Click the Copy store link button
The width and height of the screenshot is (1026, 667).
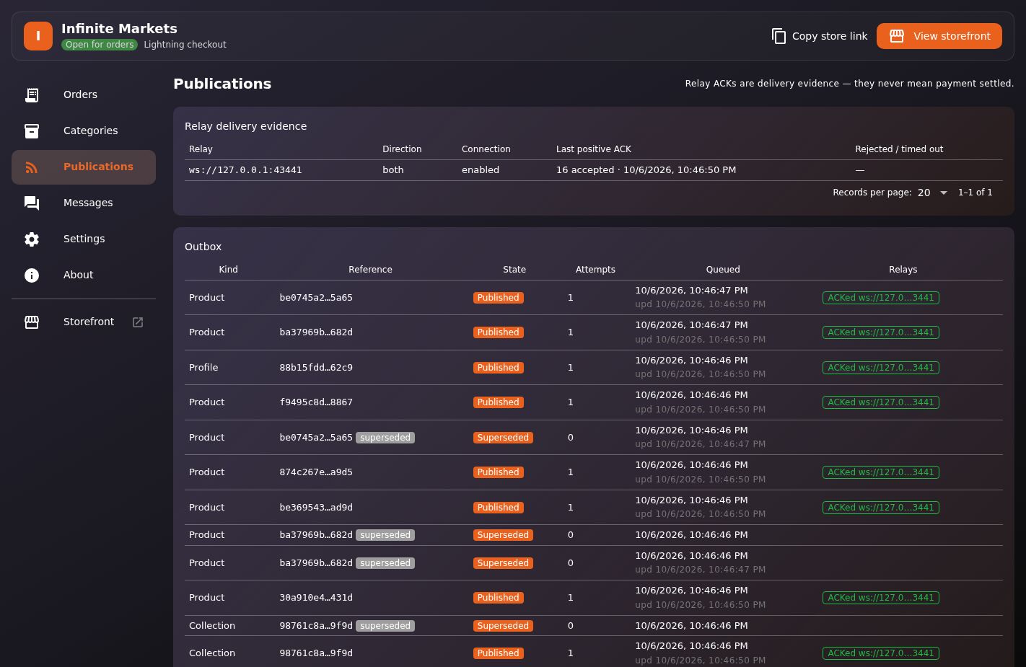click(820, 36)
